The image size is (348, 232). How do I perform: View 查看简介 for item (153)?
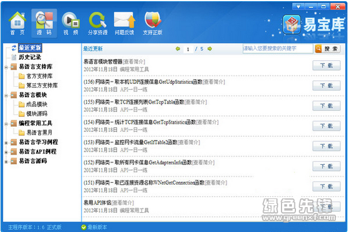pyautogui.click(x=189, y=142)
